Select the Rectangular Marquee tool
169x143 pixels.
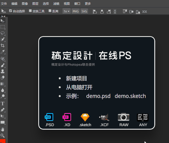[3, 27]
